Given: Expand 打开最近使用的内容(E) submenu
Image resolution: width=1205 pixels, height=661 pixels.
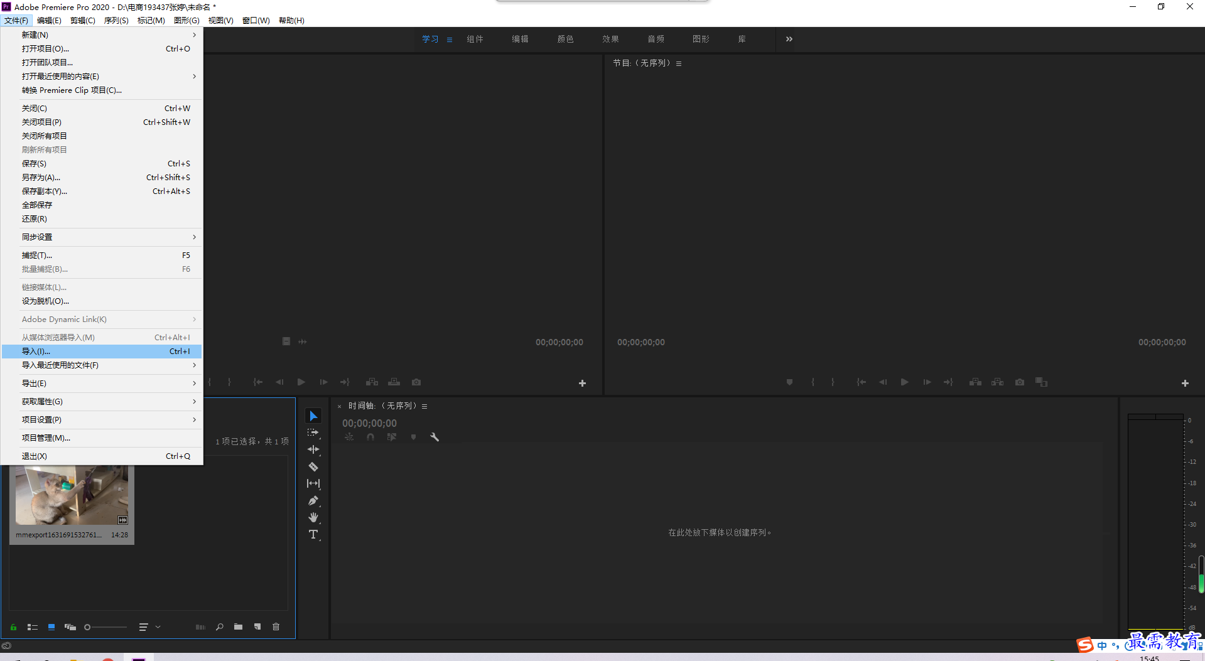Looking at the screenshot, I should [102, 76].
